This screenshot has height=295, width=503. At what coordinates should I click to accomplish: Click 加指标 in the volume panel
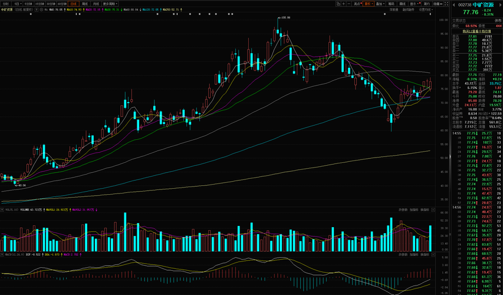[x=414, y=209]
